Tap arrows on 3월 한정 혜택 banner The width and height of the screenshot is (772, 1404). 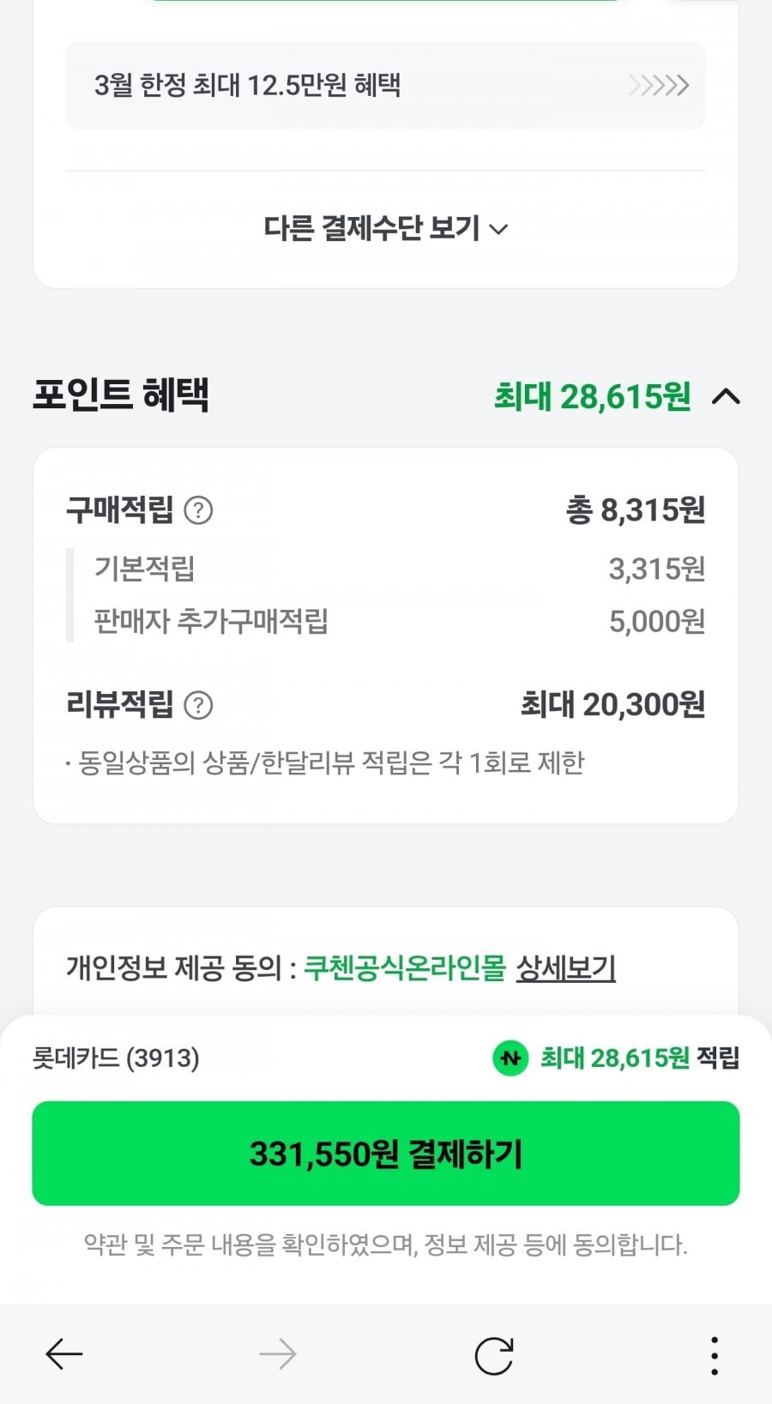coord(659,85)
